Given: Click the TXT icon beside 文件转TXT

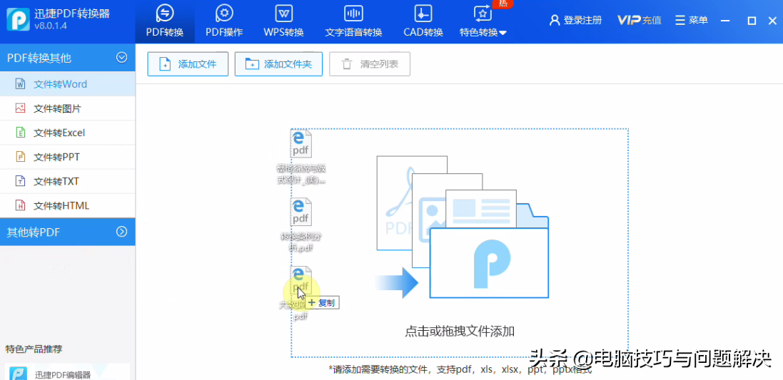Looking at the screenshot, I should pyautogui.click(x=21, y=181).
